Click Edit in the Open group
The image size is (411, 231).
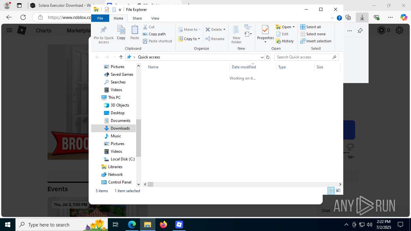[282, 34]
